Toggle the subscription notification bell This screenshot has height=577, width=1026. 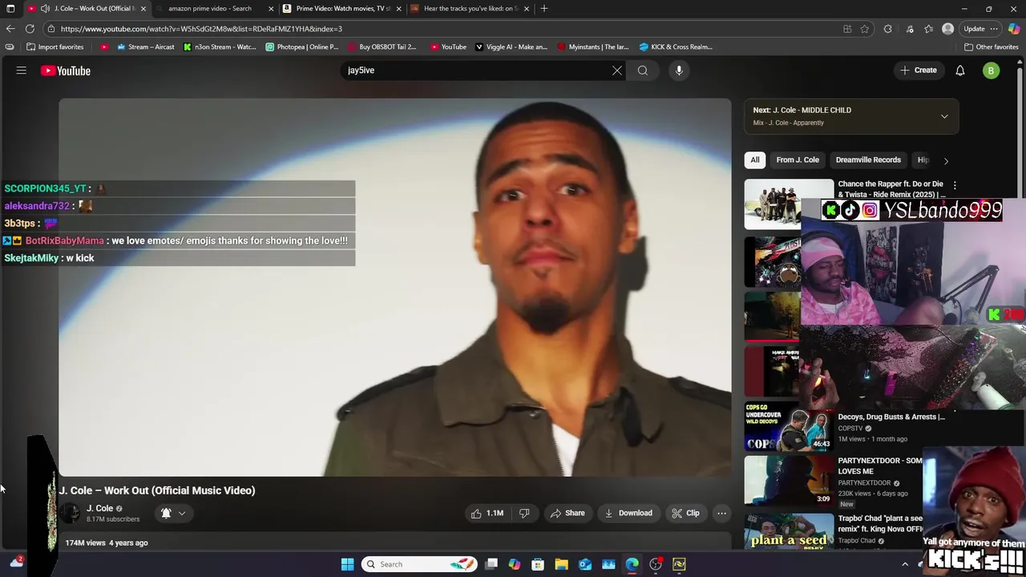click(166, 513)
